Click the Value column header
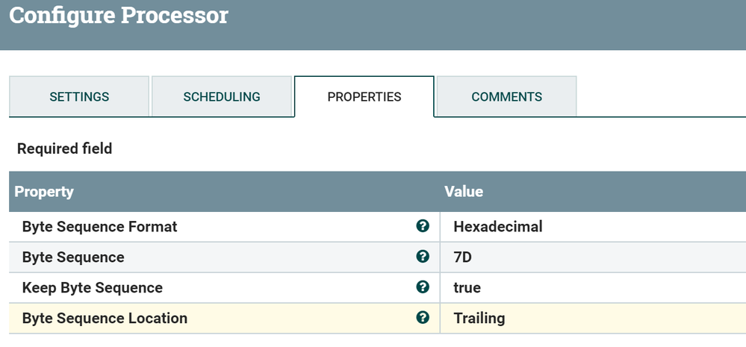The height and width of the screenshot is (347, 746). (x=464, y=192)
